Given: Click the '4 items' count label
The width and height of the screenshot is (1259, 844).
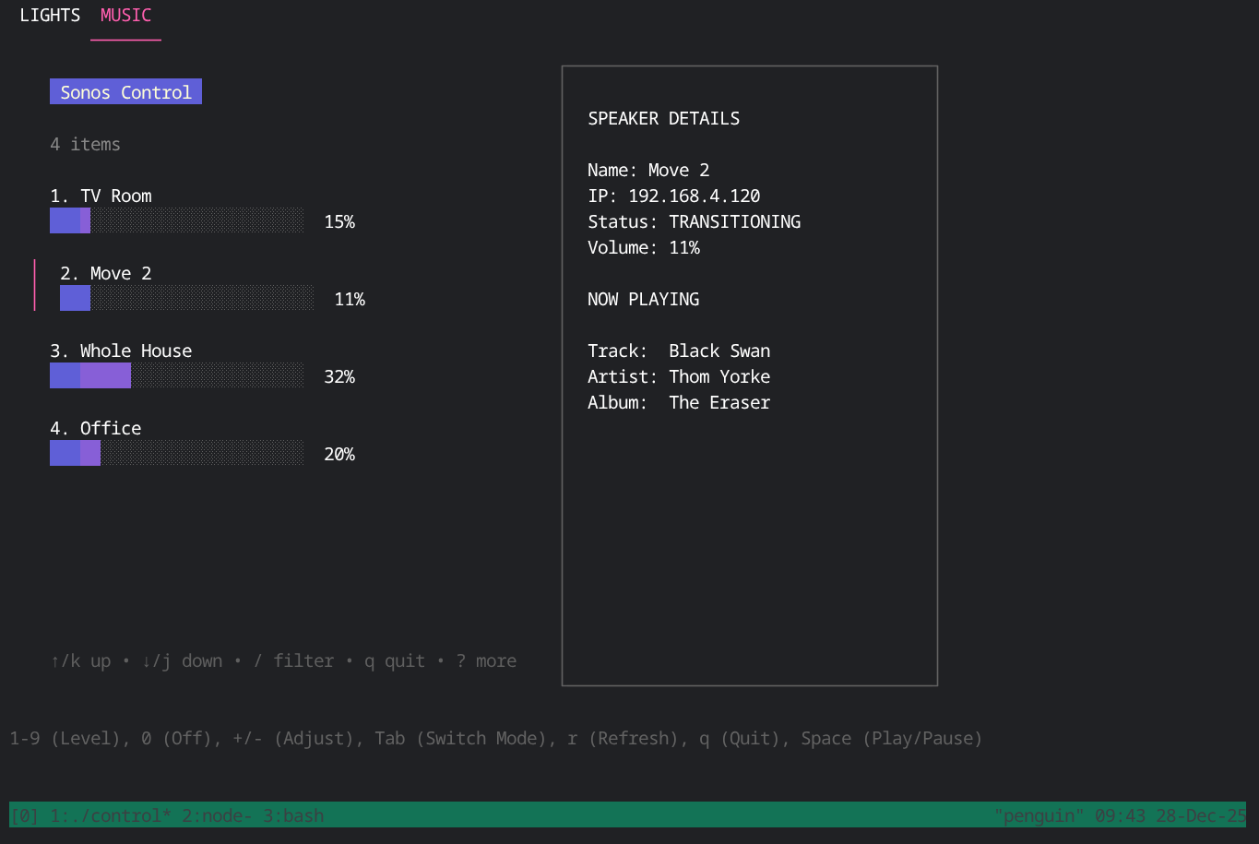Looking at the screenshot, I should pyautogui.click(x=85, y=144).
